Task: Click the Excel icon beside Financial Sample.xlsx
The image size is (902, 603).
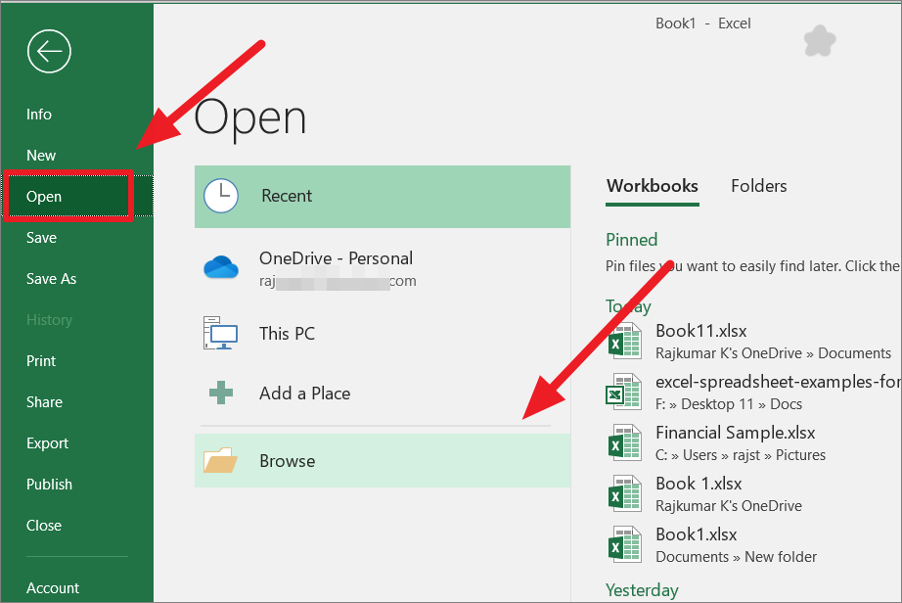Action: [625, 442]
